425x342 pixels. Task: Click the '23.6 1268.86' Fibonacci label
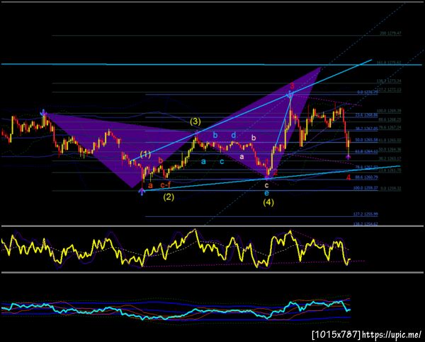click(x=366, y=115)
